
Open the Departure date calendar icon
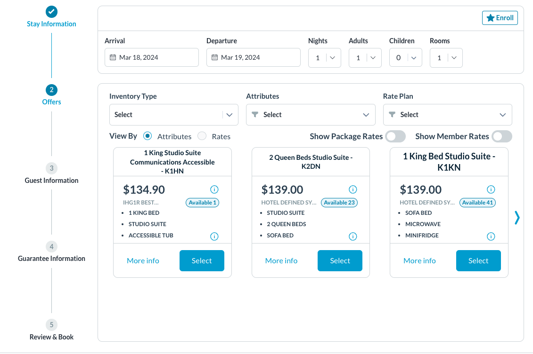pyautogui.click(x=214, y=57)
